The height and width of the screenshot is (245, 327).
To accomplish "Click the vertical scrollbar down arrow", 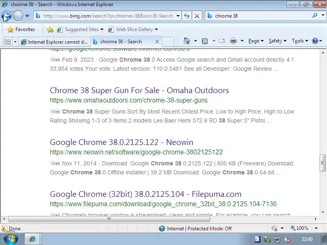I will click(323, 212).
